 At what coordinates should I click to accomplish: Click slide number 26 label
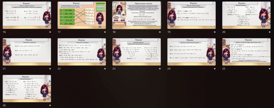tap(4, 105)
